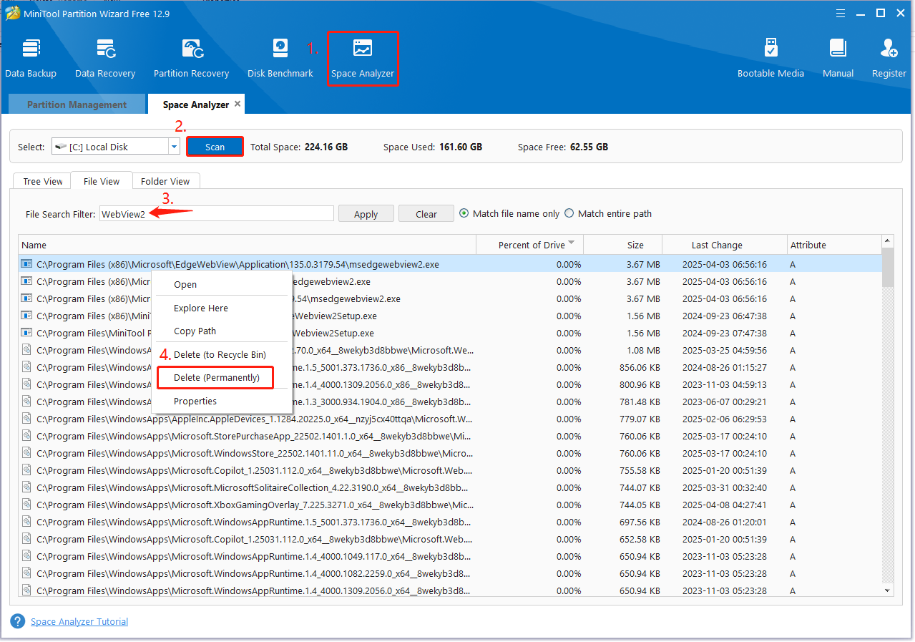Select the Match entire path option
This screenshot has width=915, height=642.
click(569, 213)
